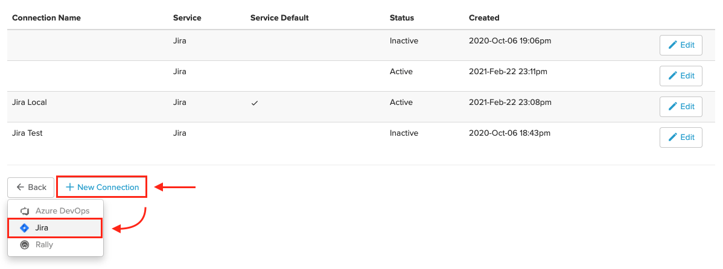Select Jira from the connection menu
Screen dimensions: 723x269
click(55, 228)
